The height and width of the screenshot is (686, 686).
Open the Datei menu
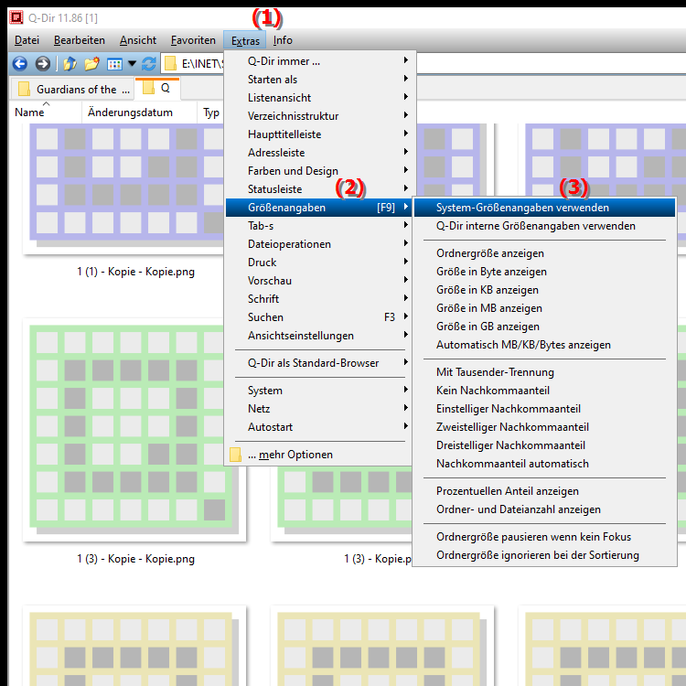[x=27, y=40]
